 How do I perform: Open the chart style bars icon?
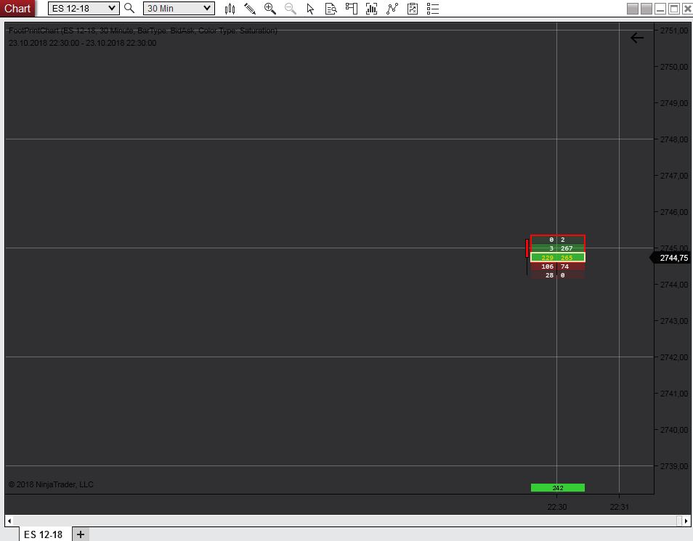click(230, 9)
